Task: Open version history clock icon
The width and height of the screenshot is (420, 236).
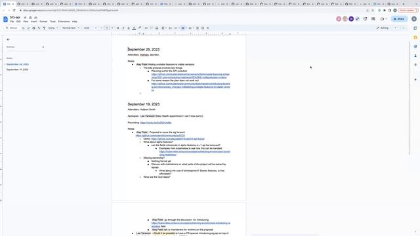Action: [365, 19]
